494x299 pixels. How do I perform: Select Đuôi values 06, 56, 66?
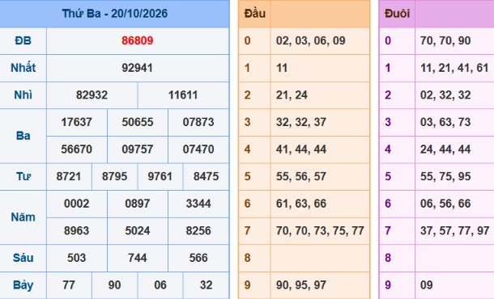point(445,204)
